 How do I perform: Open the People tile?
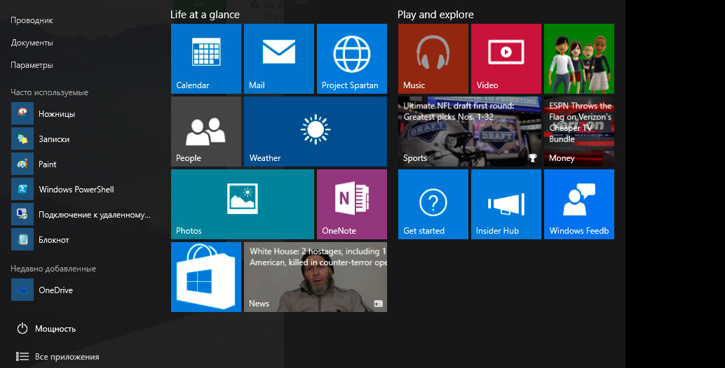coord(205,132)
